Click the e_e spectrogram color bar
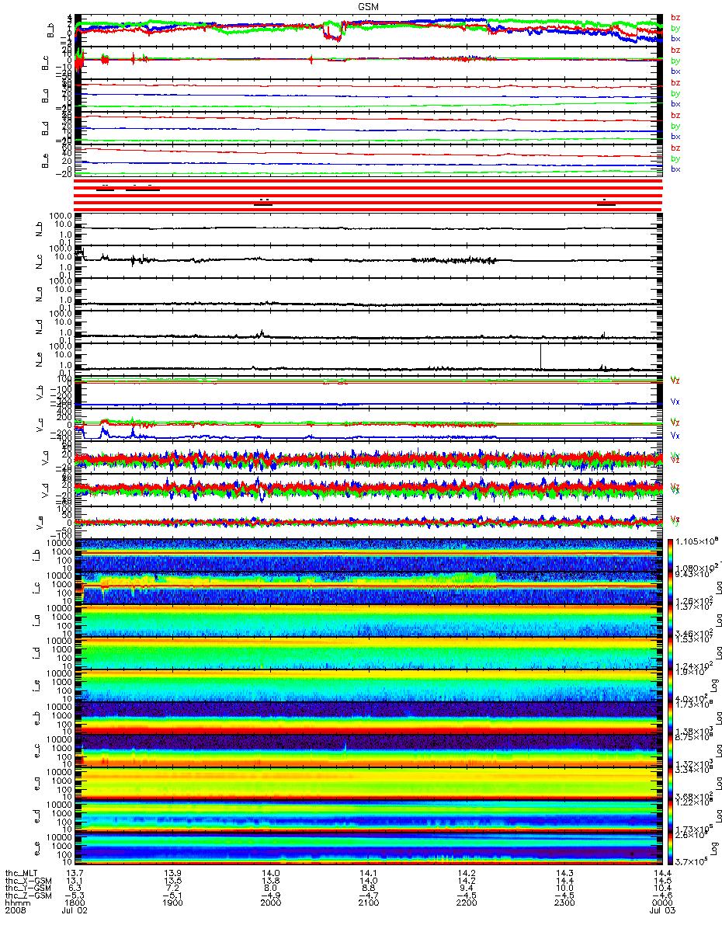Viewport: 722px width, 932px height. click(x=672, y=849)
